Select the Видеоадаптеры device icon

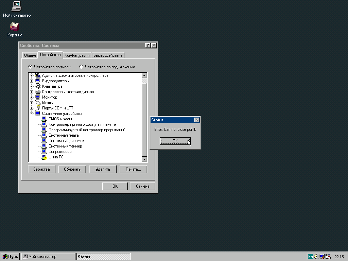[37, 81]
